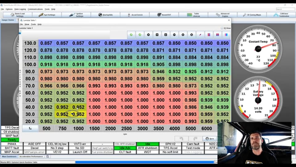
Task: Open Accel Enrich toolbar menu
Action: click(x=135, y=15)
